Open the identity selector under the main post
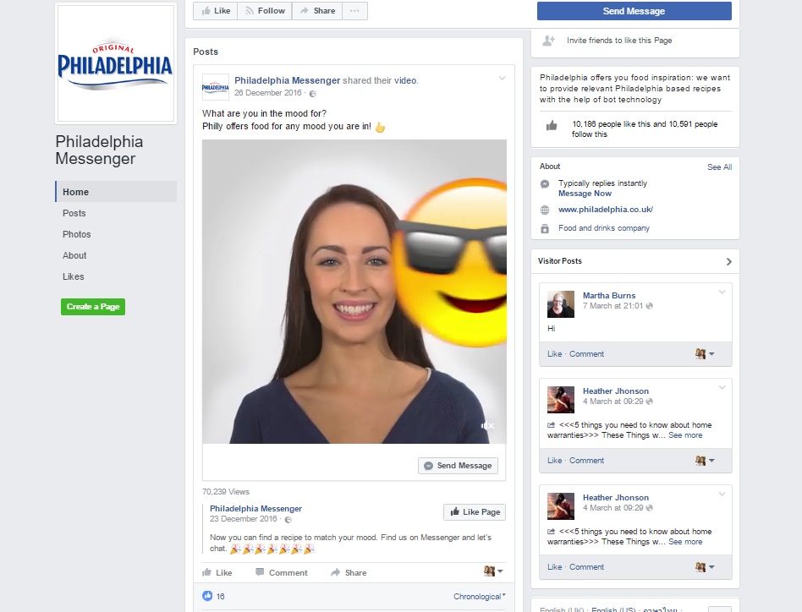The width and height of the screenshot is (802, 612). pyautogui.click(x=493, y=571)
